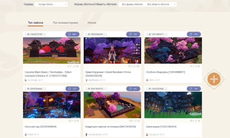Open the Осенний сад thumbnail image
Image resolution: width=230 pixels, height=138 pixels.
tap(52, 105)
